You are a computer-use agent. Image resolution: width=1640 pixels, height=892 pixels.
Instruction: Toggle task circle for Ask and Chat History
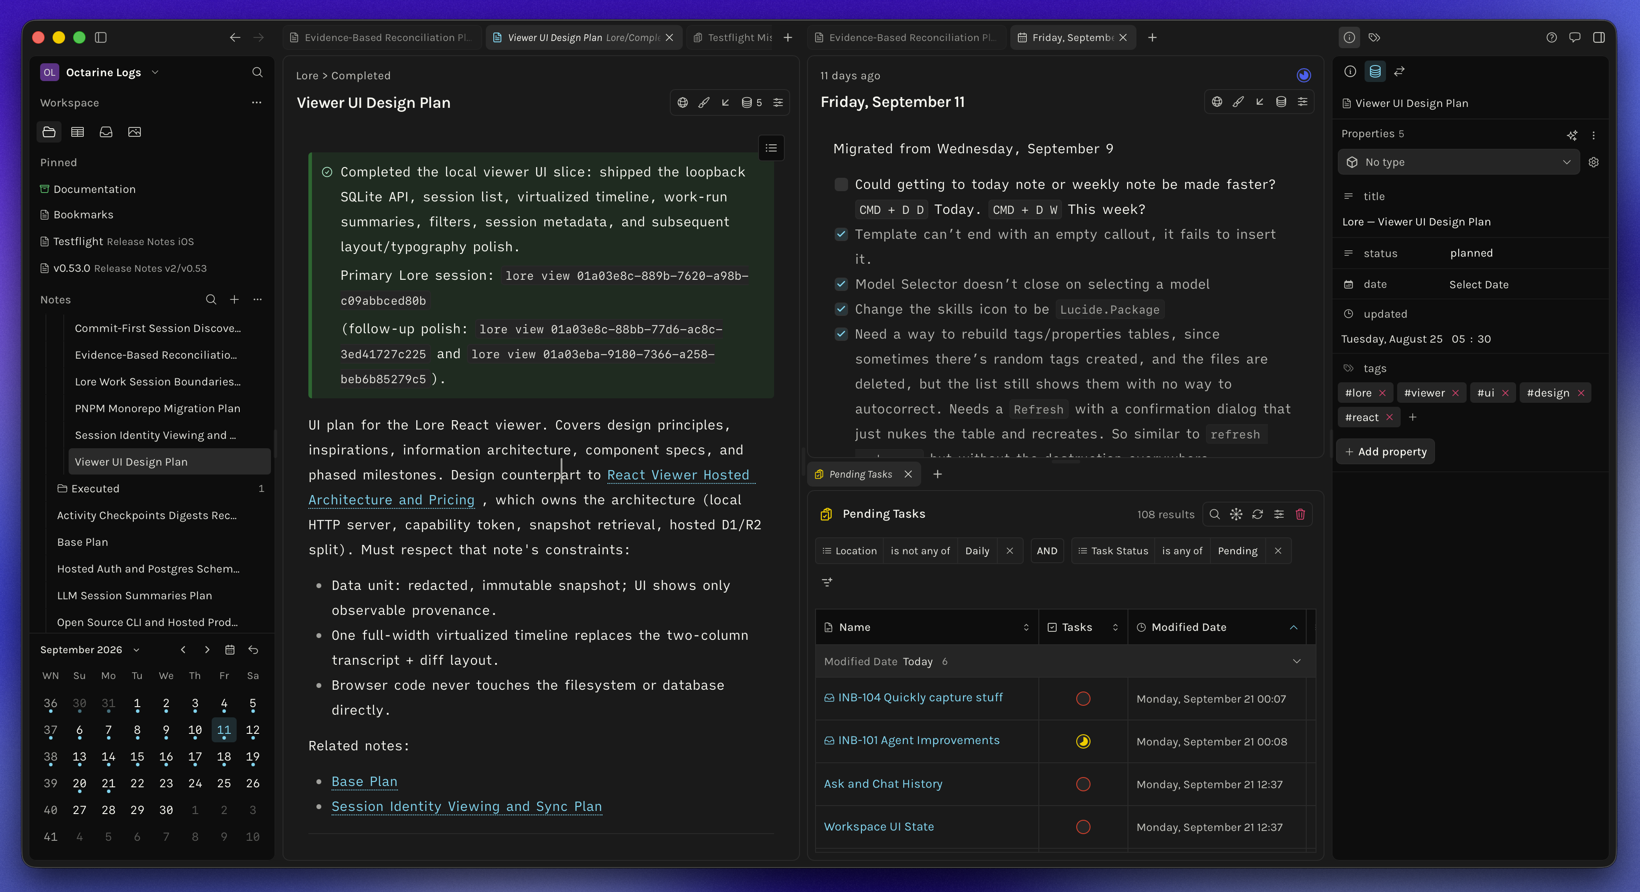click(x=1082, y=785)
